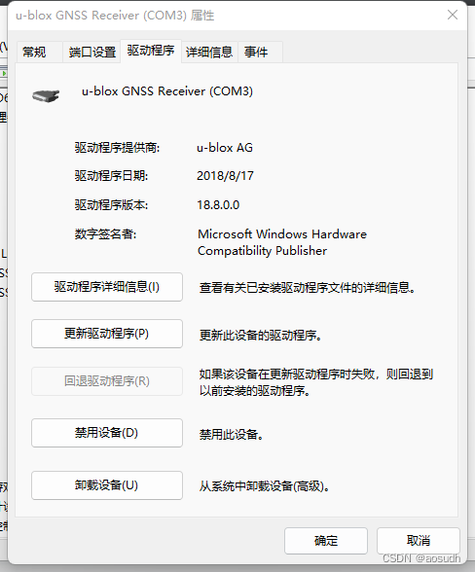The height and width of the screenshot is (572, 475).
Task: Click the driver date 2018/8/17
Action: 225,176
